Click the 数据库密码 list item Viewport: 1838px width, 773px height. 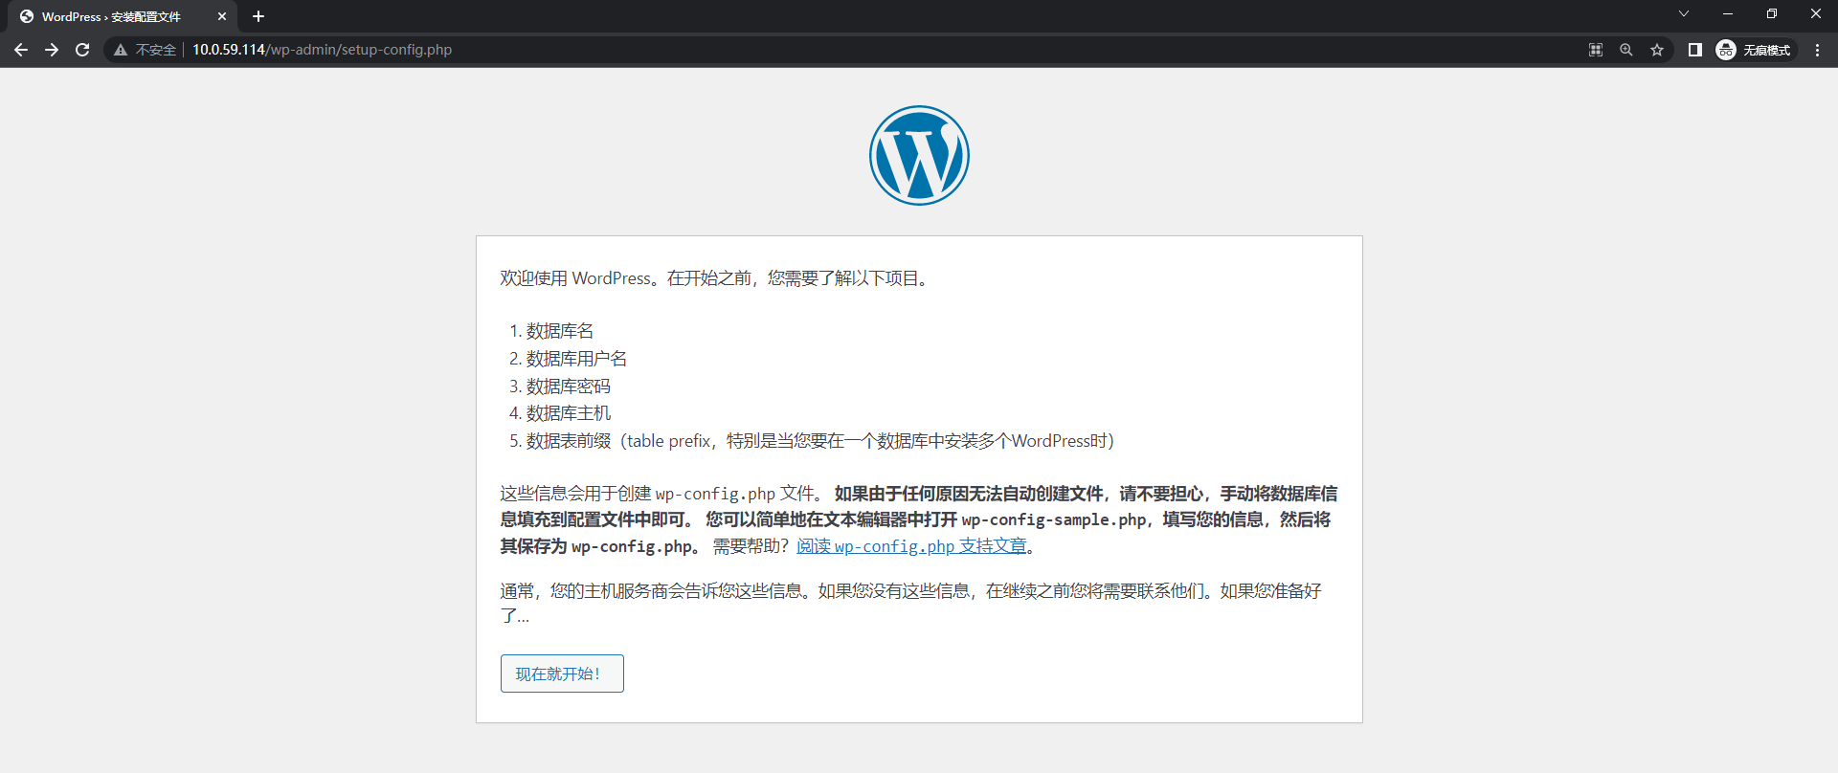pos(568,386)
